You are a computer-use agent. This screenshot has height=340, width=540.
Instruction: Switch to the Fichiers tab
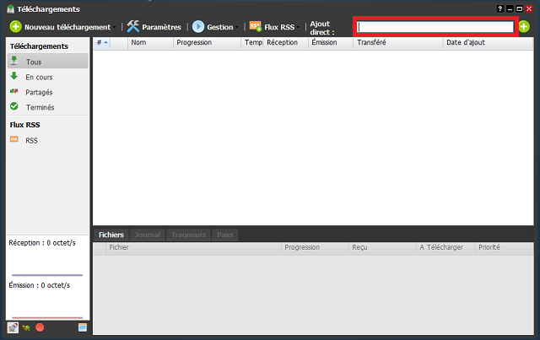(111, 235)
